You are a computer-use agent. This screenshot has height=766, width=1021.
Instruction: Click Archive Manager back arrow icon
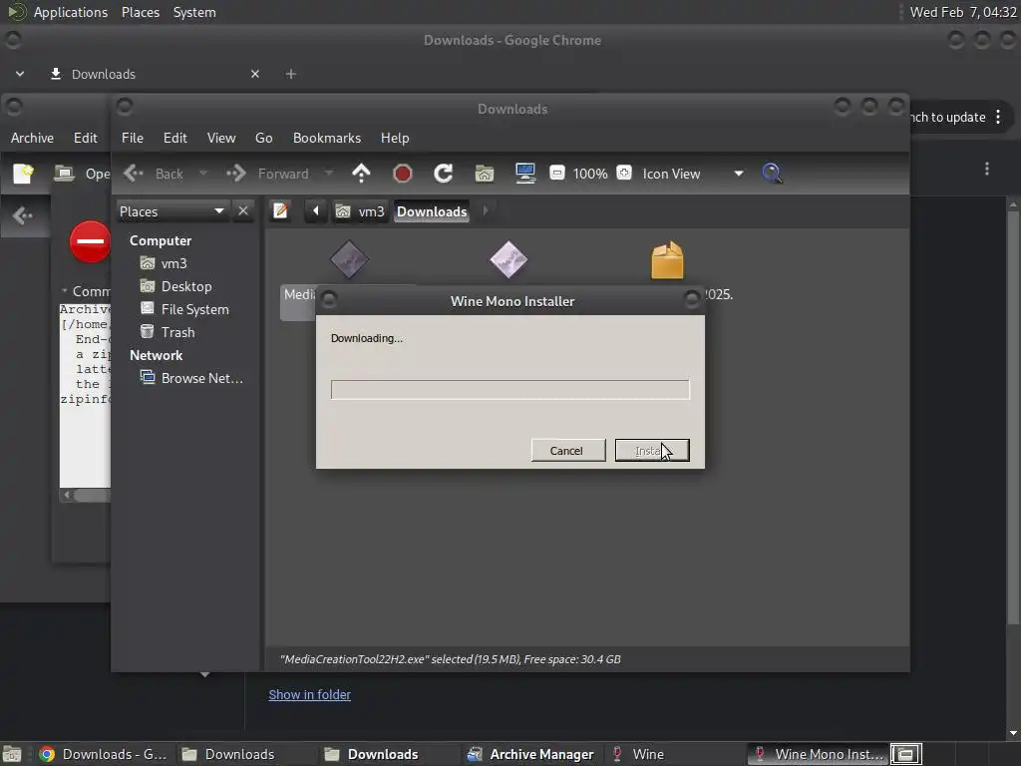23,215
